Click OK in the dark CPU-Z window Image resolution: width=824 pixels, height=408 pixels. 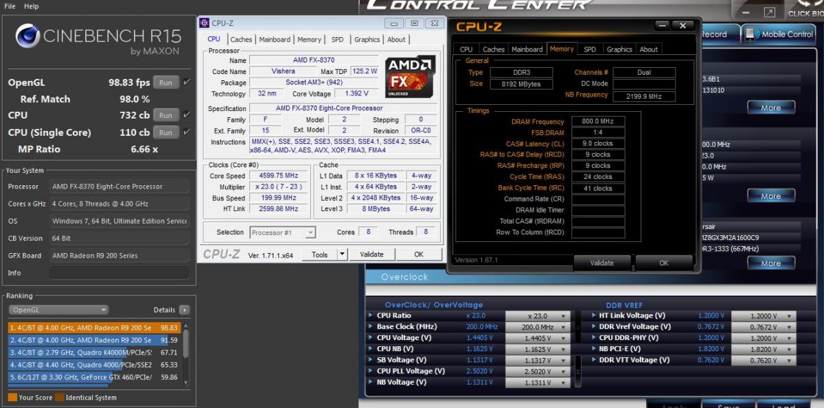[664, 263]
